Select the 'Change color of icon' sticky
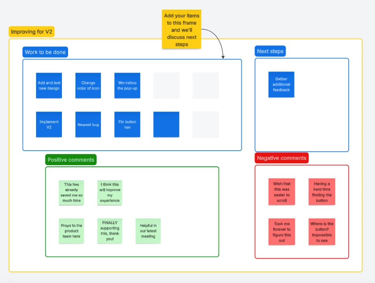Viewport: 375px width, 283px height. (x=88, y=85)
